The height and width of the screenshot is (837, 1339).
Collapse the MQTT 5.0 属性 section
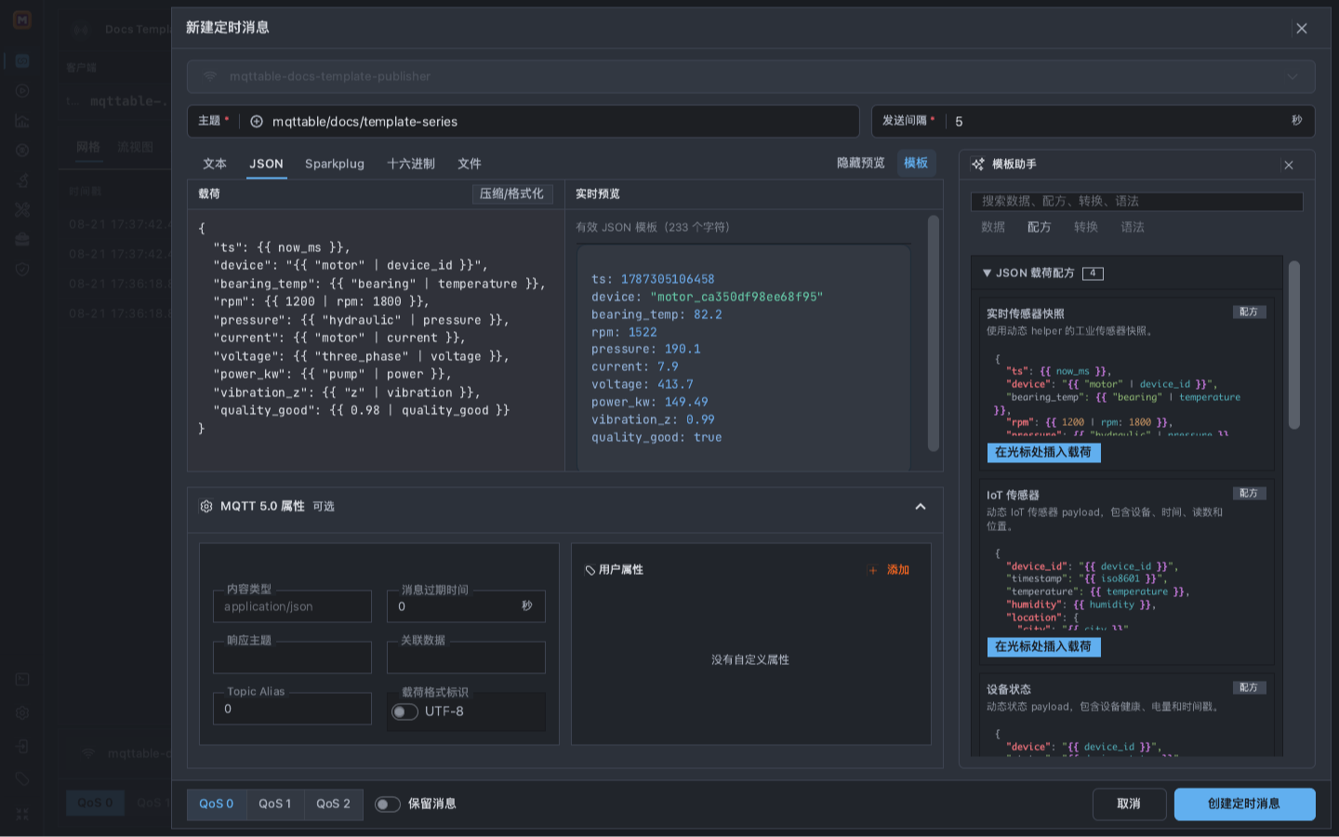921,507
